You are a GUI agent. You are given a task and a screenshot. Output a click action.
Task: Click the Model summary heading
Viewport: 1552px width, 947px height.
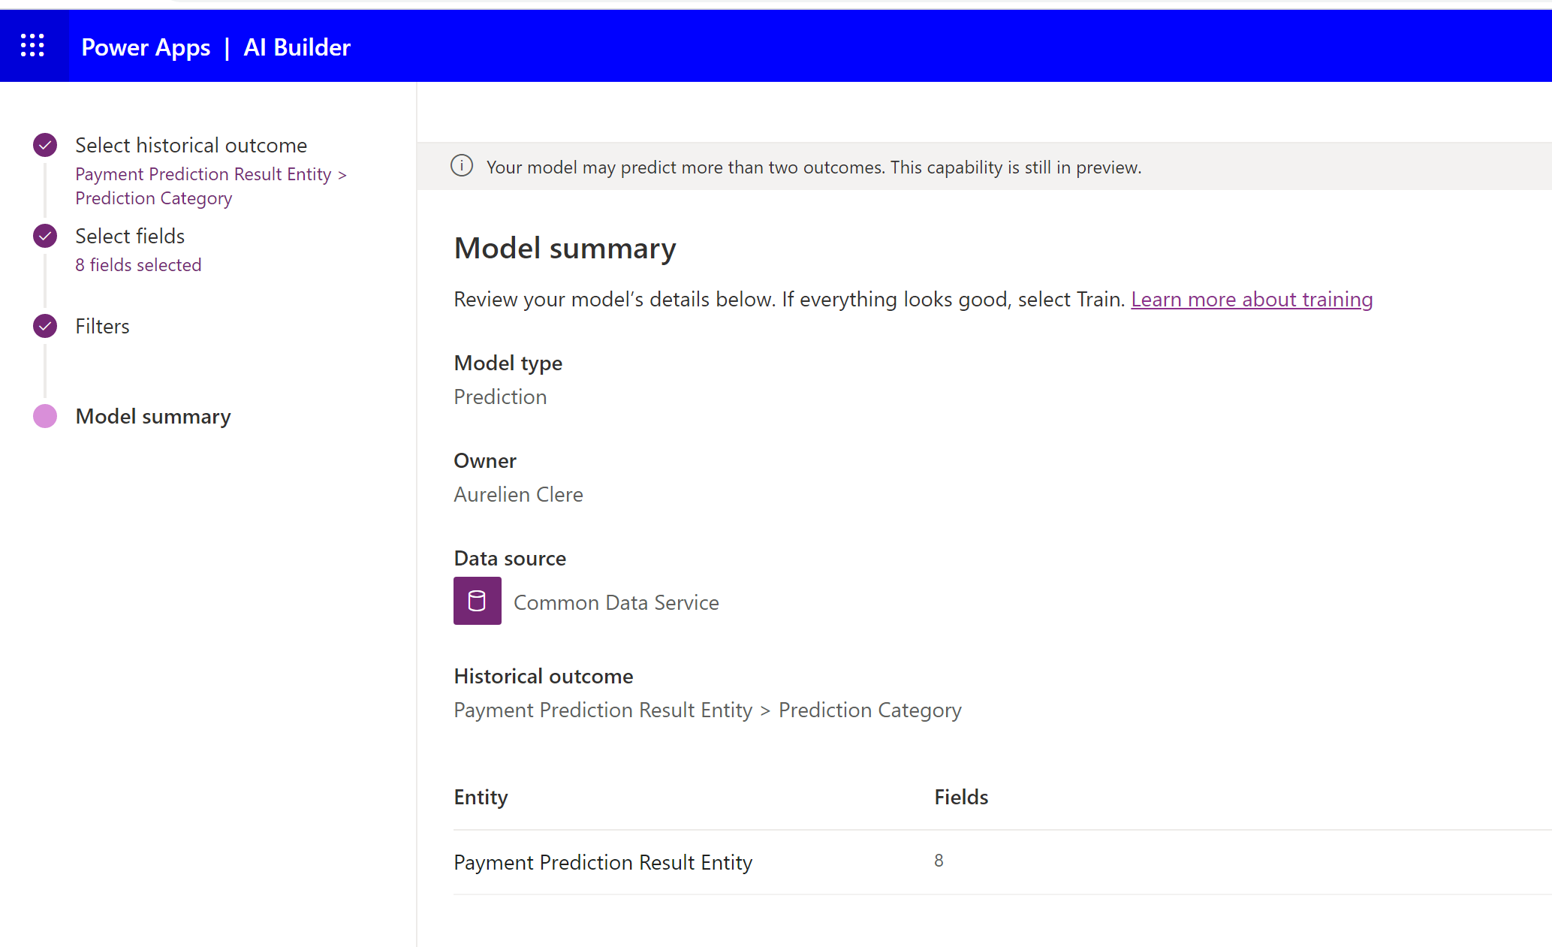point(565,249)
